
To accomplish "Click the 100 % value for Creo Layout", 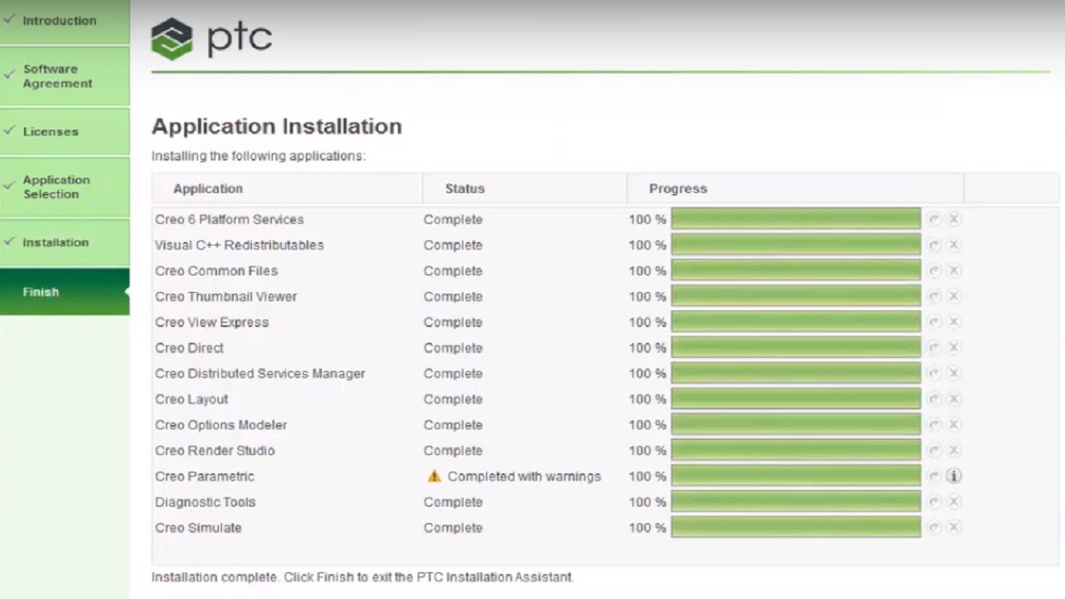I will click(647, 399).
